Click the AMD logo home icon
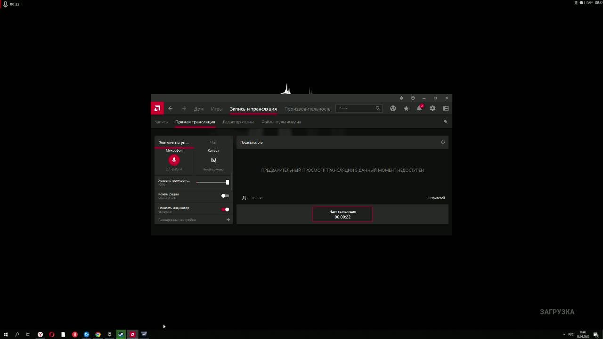603x339 pixels. point(157,108)
